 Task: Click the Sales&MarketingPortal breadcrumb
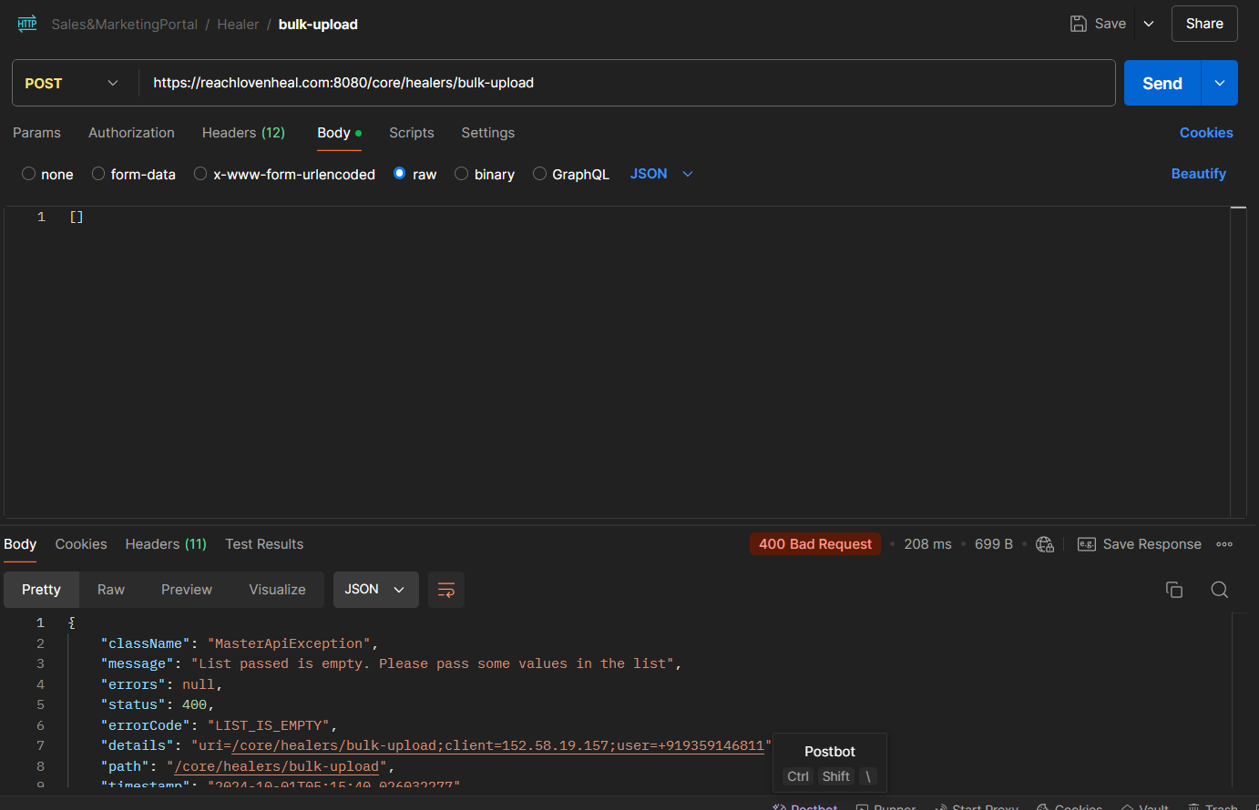(124, 25)
